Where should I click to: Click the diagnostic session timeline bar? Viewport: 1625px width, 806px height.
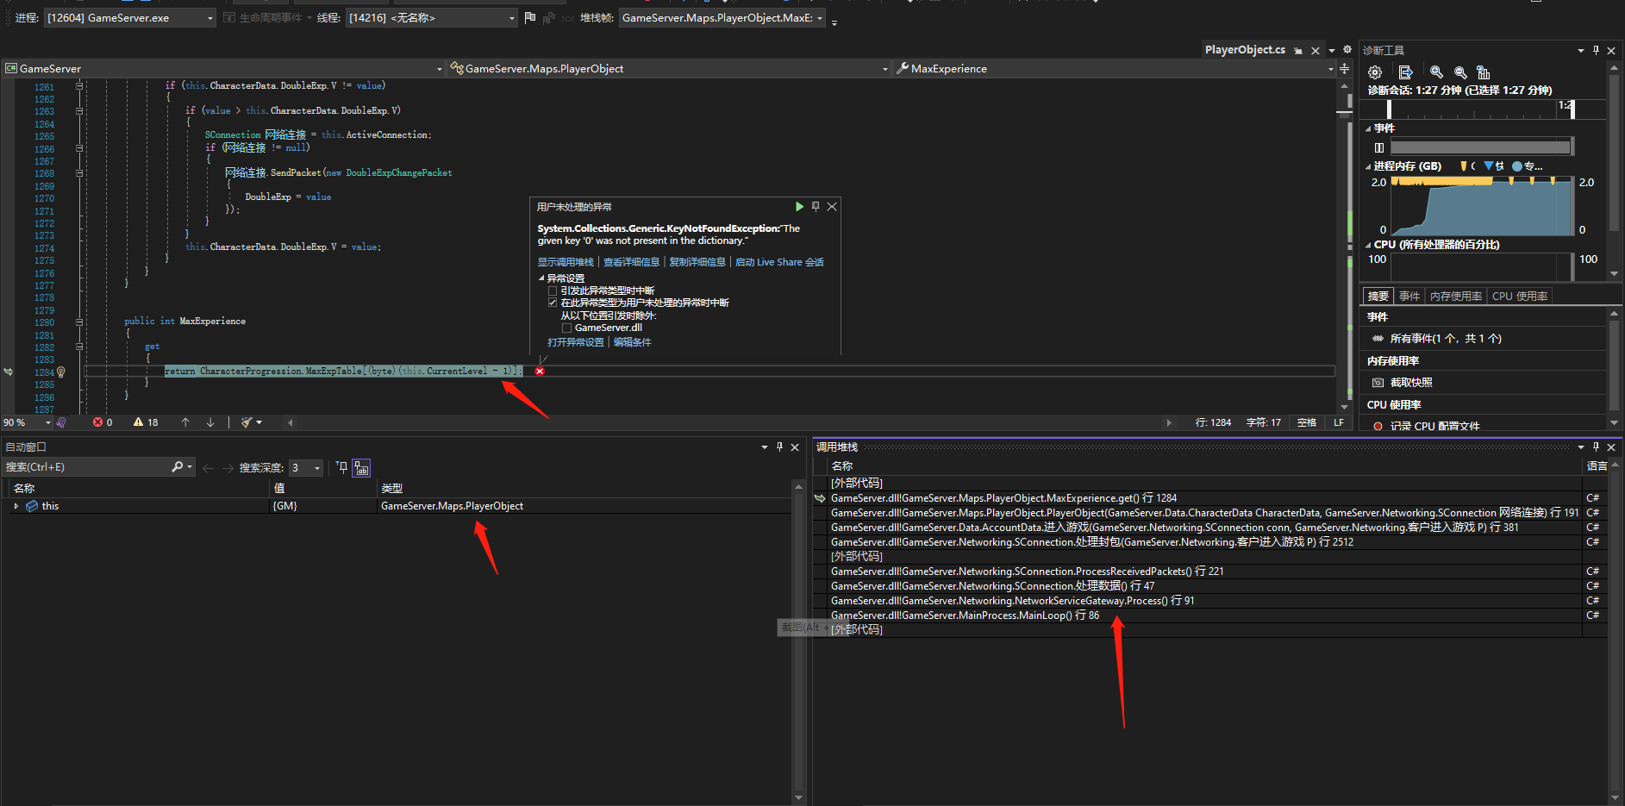[1483, 109]
